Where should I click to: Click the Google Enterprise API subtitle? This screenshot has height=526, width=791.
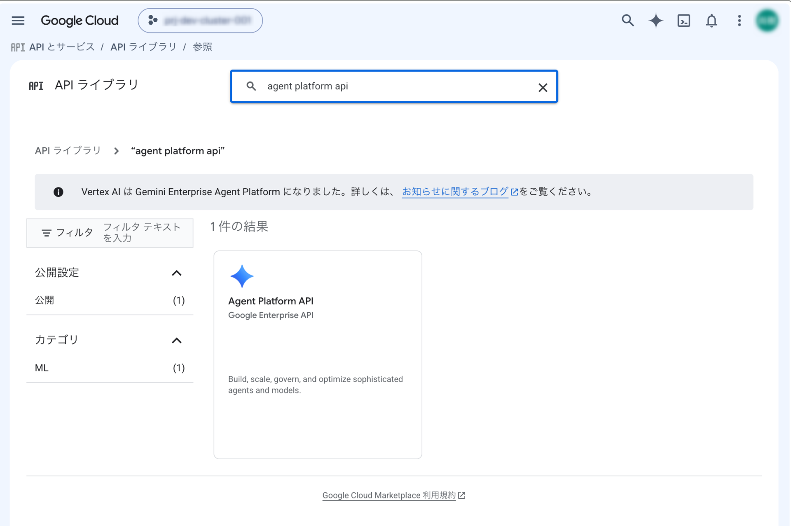pyautogui.click(x=271, y=315)
